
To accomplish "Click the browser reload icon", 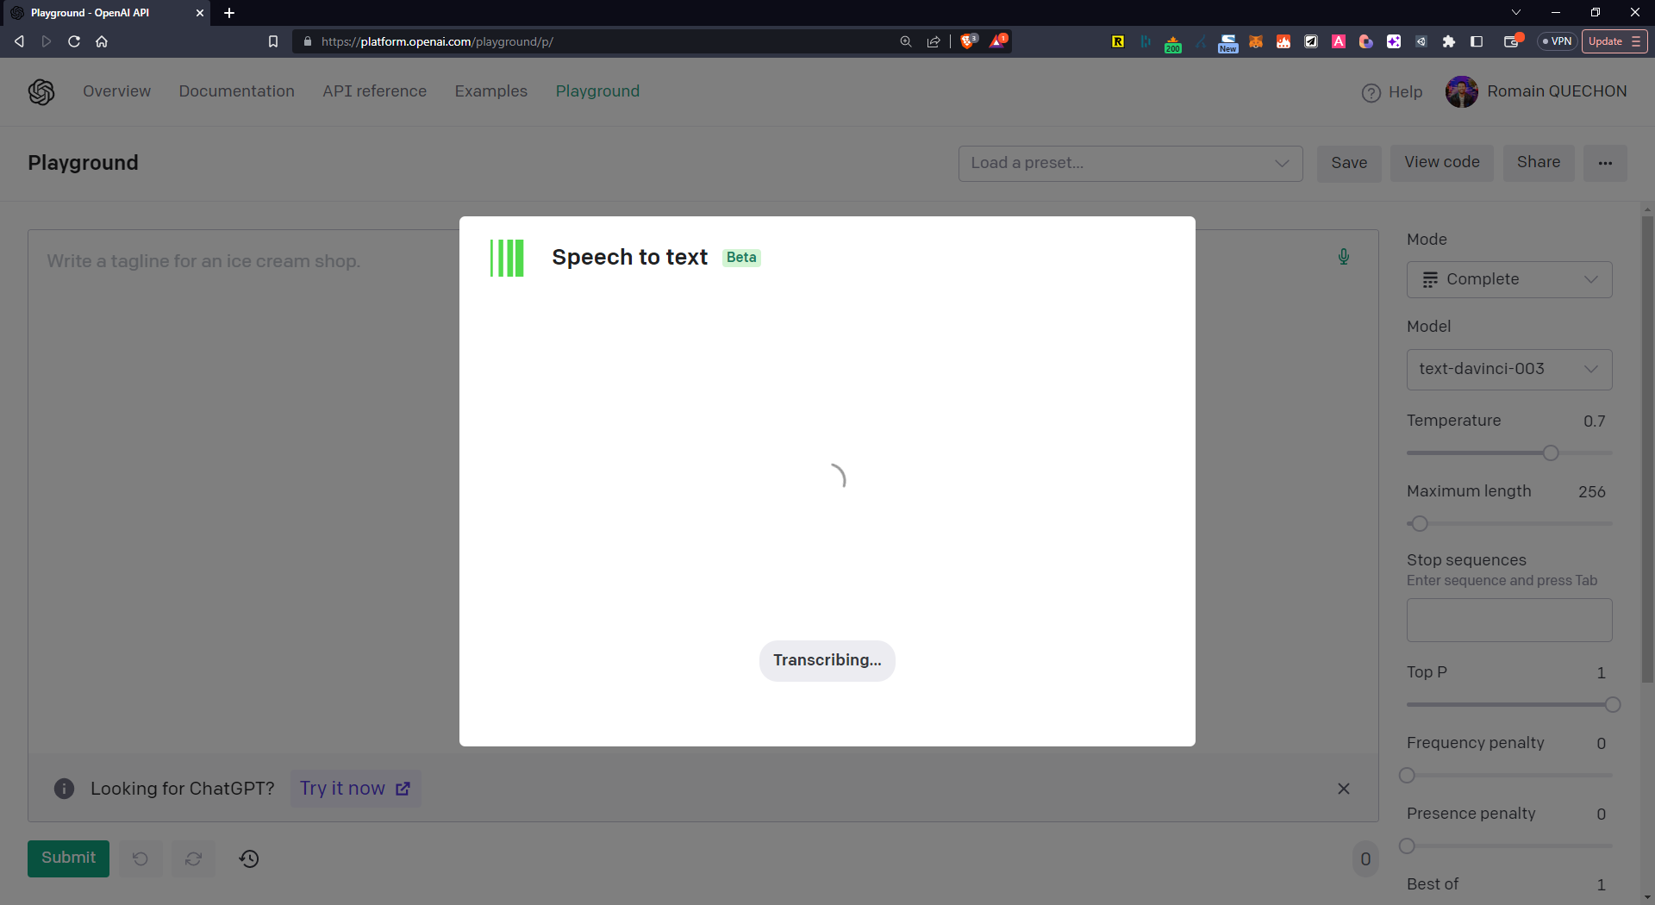I will pyautogui.click(x=74, y=41).
